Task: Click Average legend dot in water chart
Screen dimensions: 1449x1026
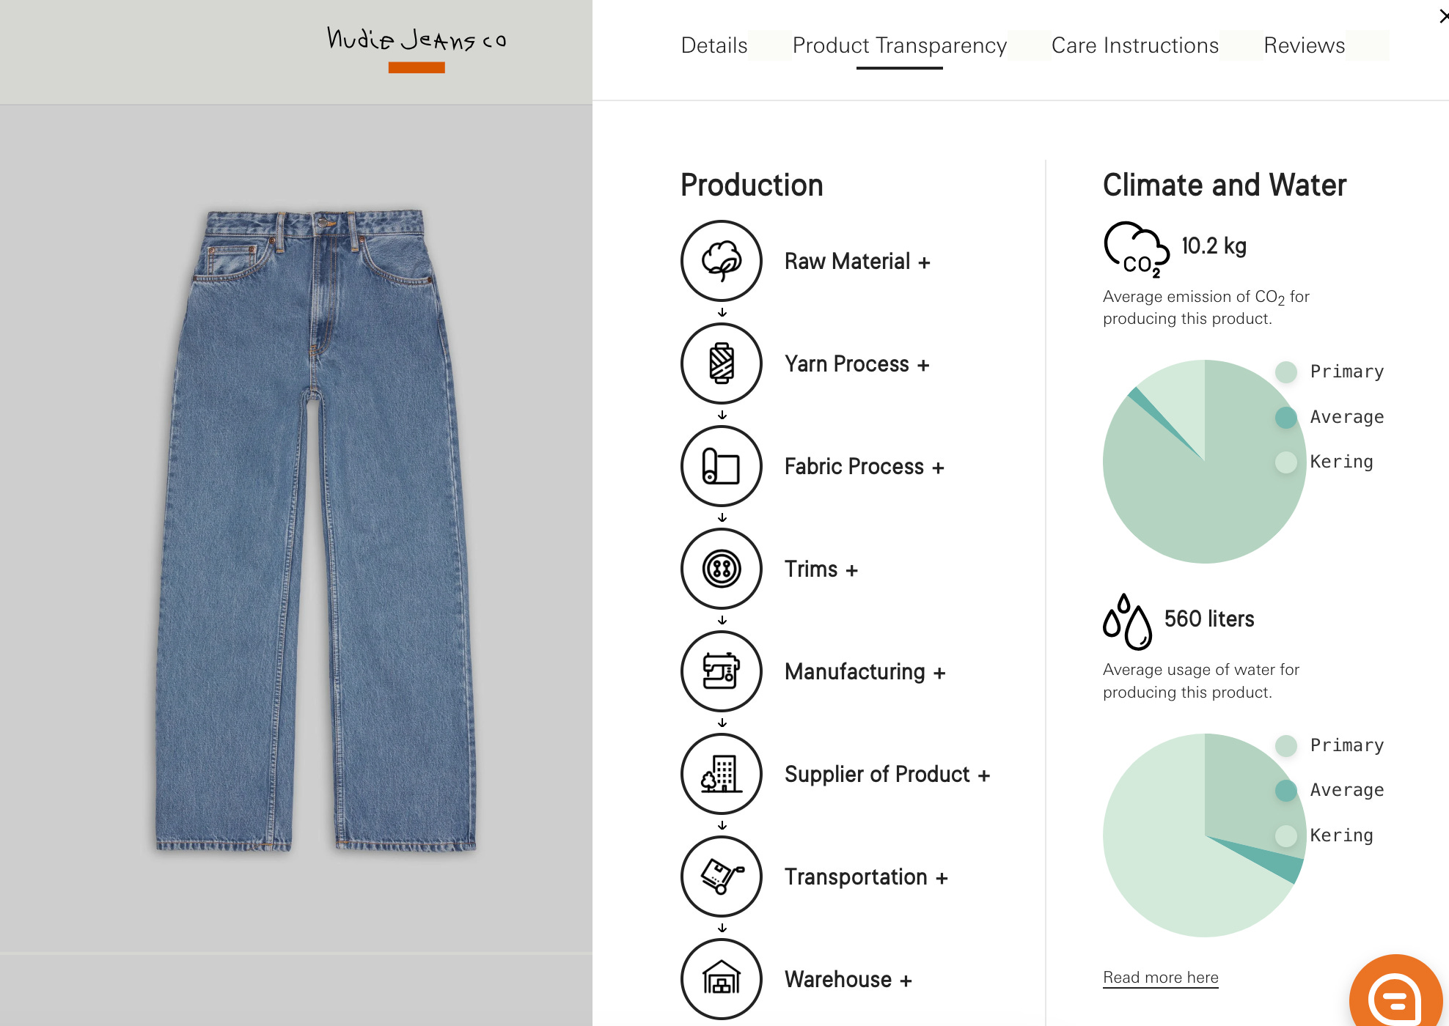Action: pos(1286,790)
